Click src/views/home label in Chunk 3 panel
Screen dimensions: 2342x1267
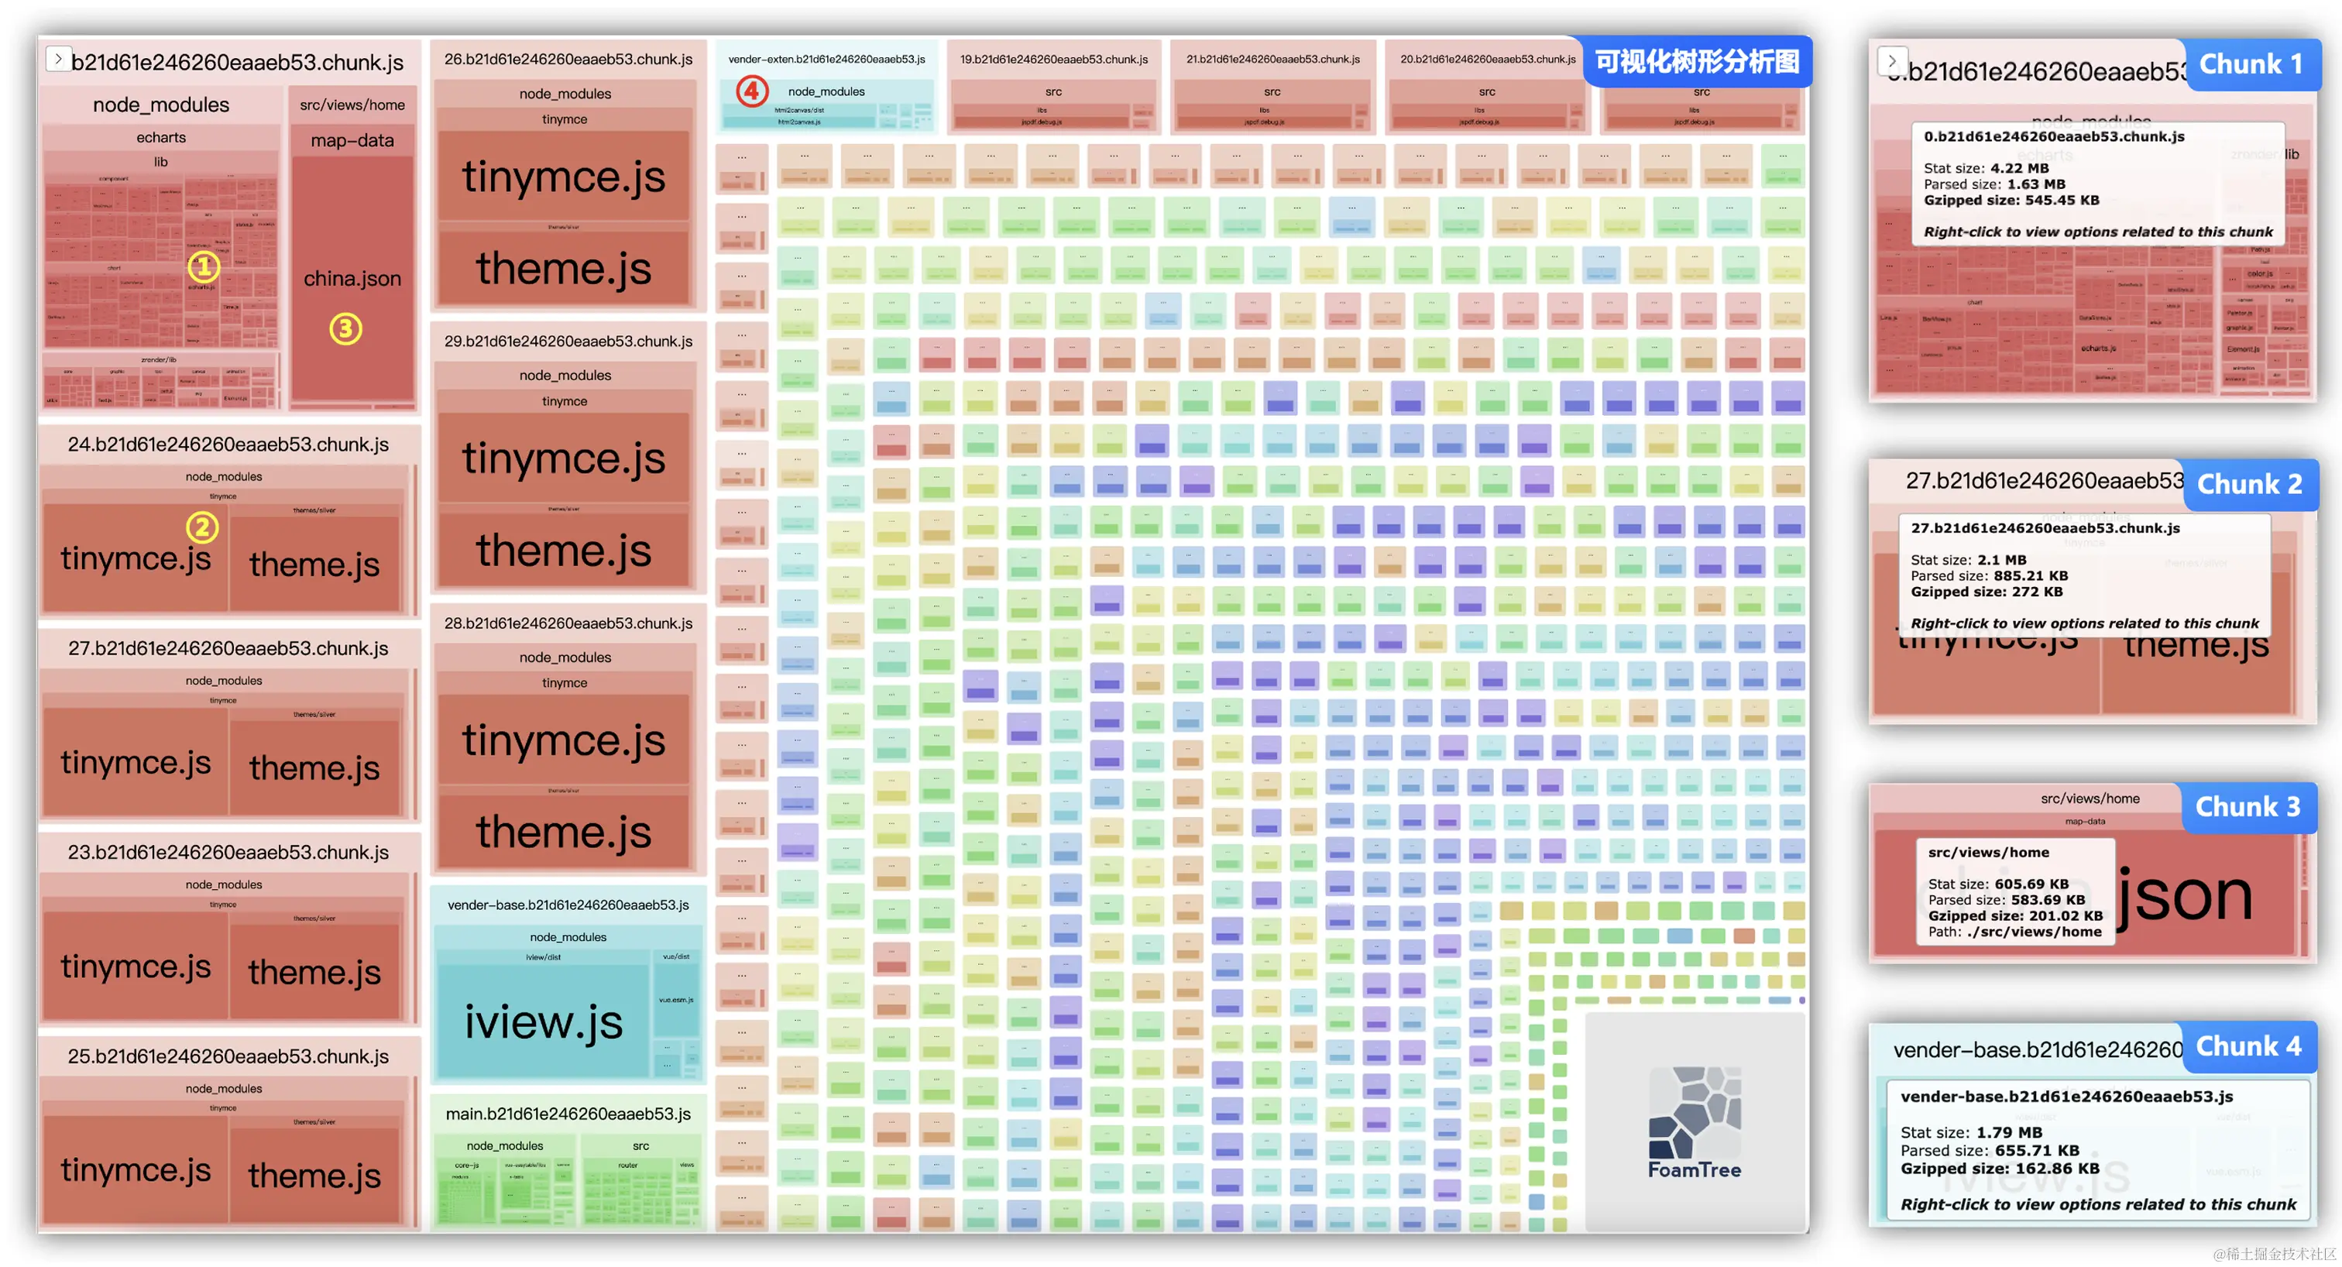click(2090, 799)
